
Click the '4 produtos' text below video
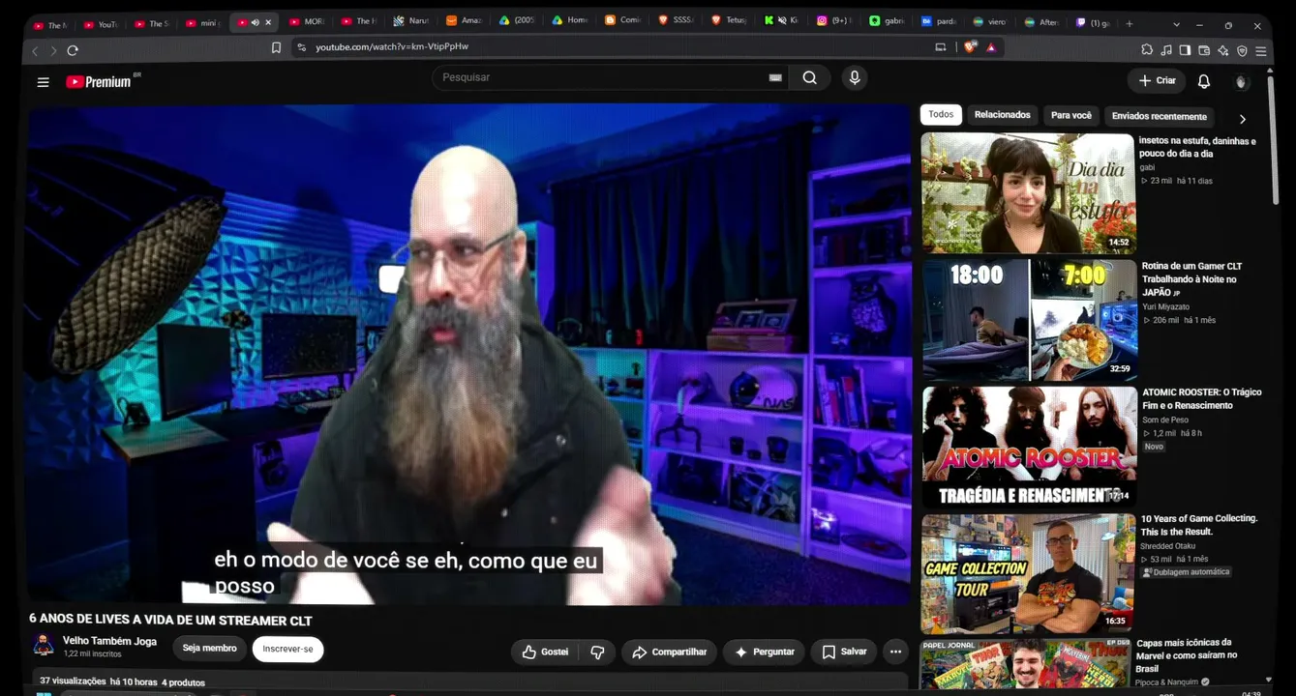point(183,682)
